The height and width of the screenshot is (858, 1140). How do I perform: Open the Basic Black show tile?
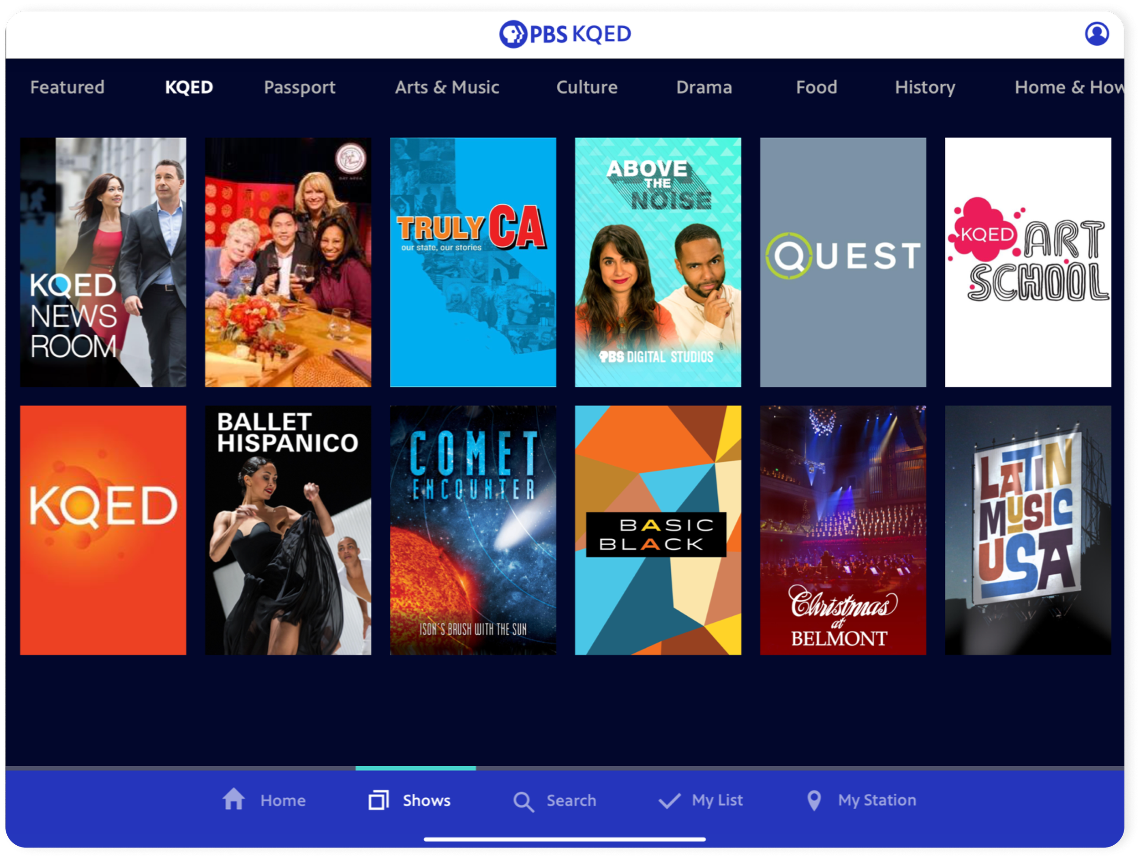[x=658, y=530]
